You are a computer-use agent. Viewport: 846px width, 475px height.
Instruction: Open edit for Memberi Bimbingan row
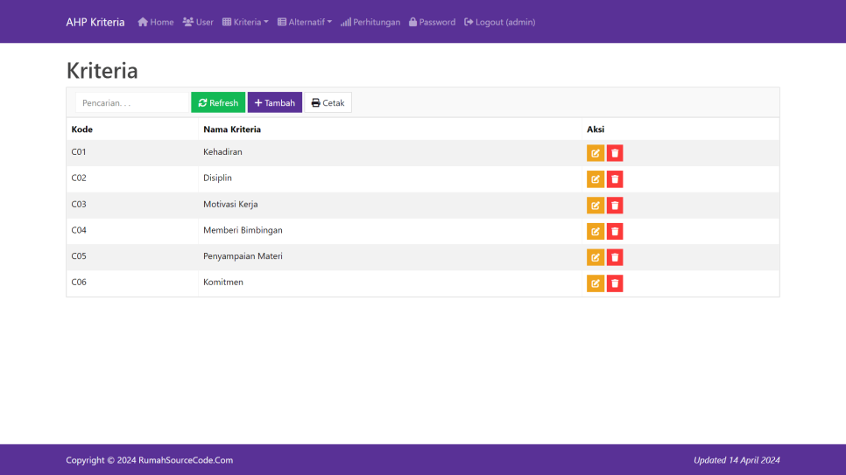pos(595,231)
